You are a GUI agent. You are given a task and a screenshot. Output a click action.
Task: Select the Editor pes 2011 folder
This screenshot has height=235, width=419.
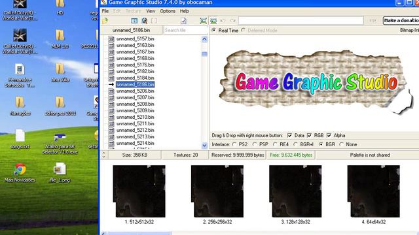[x=60, y=106]
